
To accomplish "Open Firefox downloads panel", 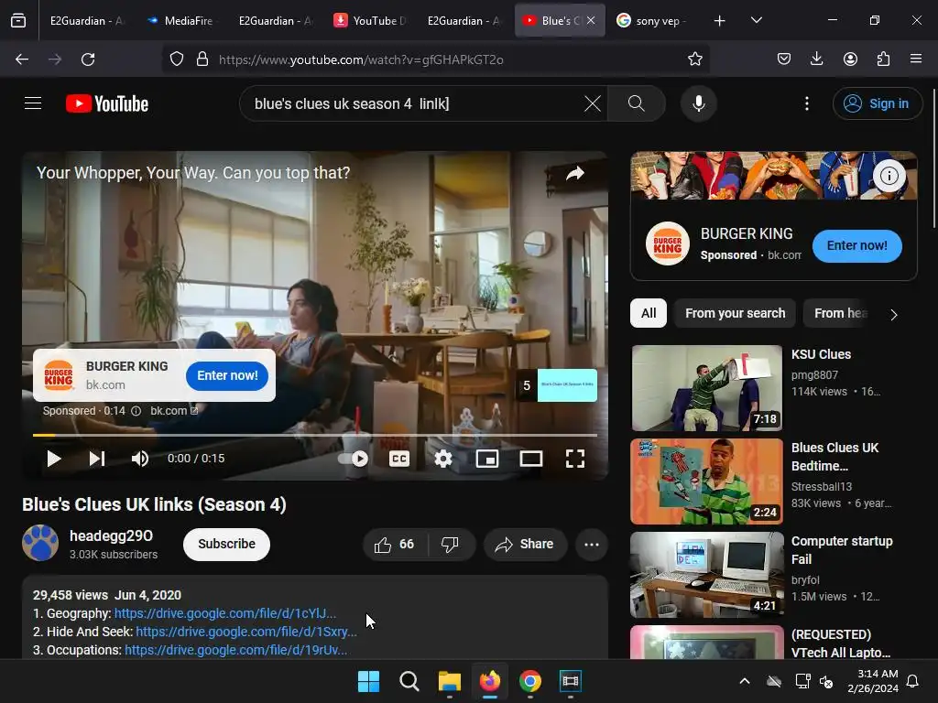I will point(816,59).
